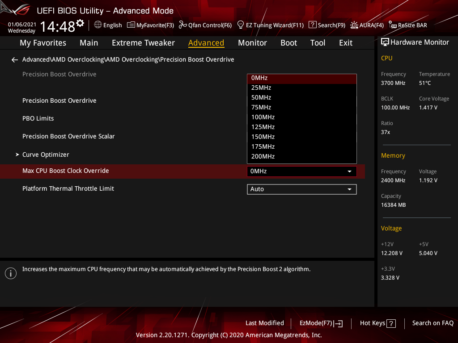This screenshot has width=458, height=343.
Task: Choose 75MHz from the list
Action: click(302, 107)
